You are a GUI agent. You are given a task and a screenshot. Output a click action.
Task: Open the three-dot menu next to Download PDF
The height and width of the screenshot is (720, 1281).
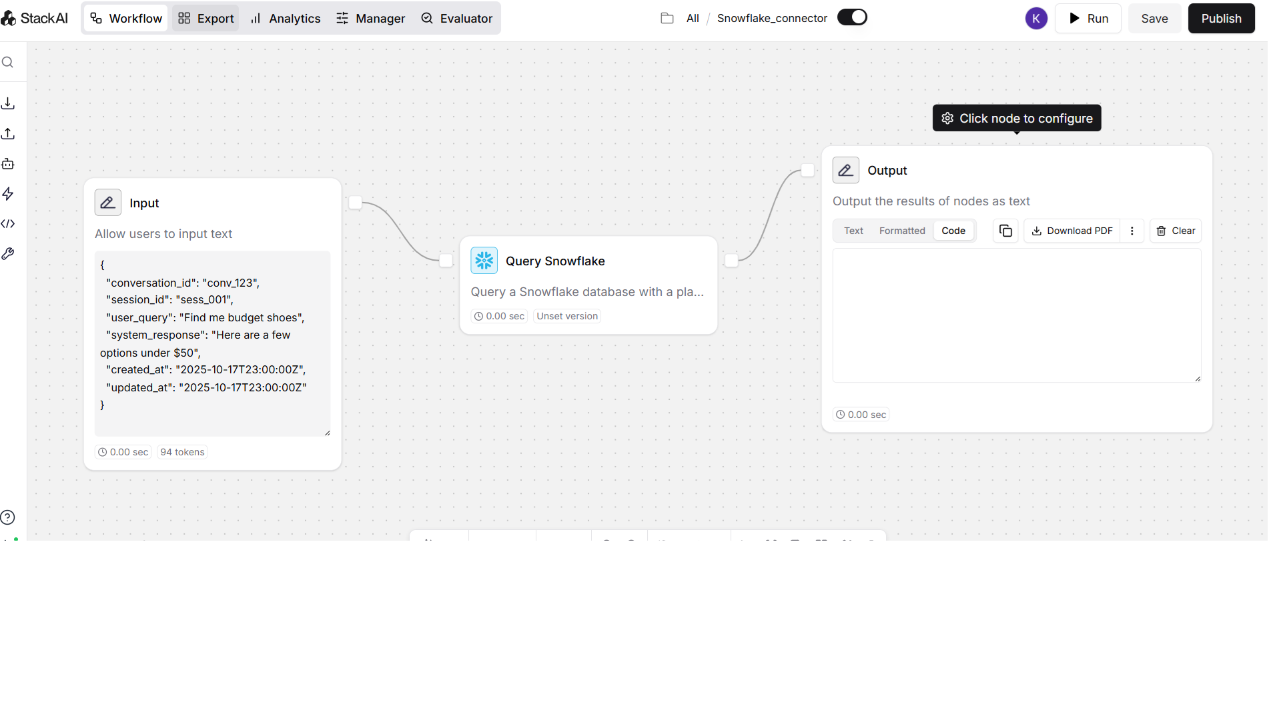[x=1132, y=231]
